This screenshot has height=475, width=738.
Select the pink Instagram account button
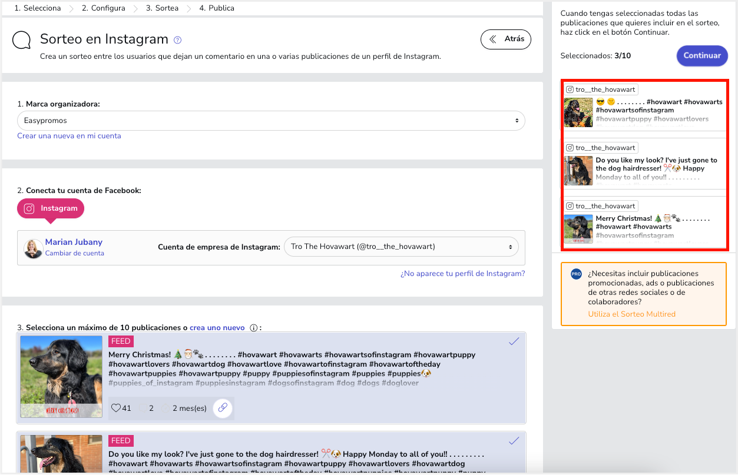coord(51,208)
